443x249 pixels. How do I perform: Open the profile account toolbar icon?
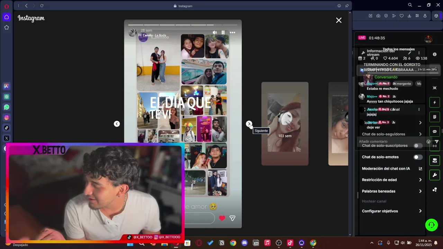click(425, 16)
